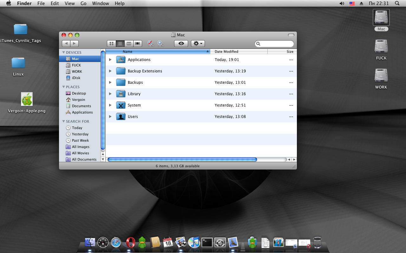Go back in Finder window
406x253 pixels.
click(x=66, y=44)
